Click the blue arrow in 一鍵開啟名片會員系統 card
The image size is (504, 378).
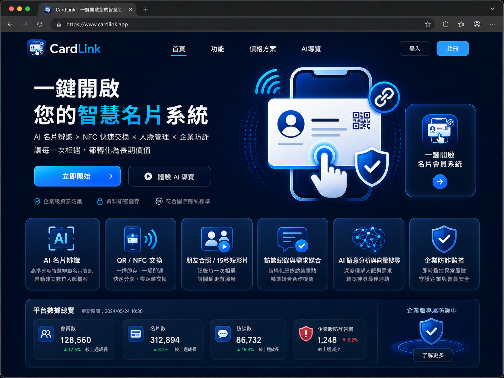(440, 182)
